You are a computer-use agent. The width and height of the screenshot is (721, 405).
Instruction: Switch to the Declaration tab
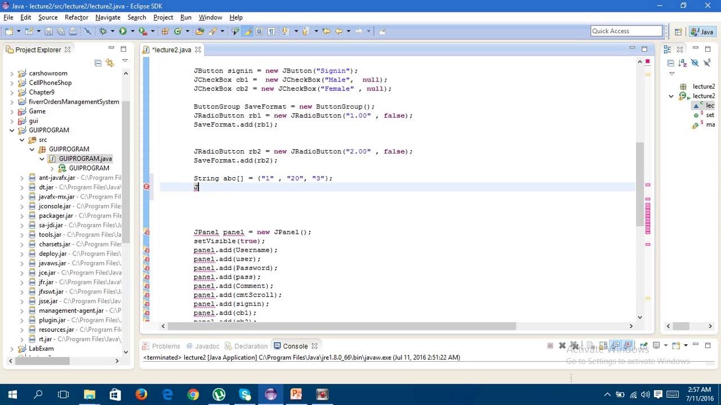(246, 346)
